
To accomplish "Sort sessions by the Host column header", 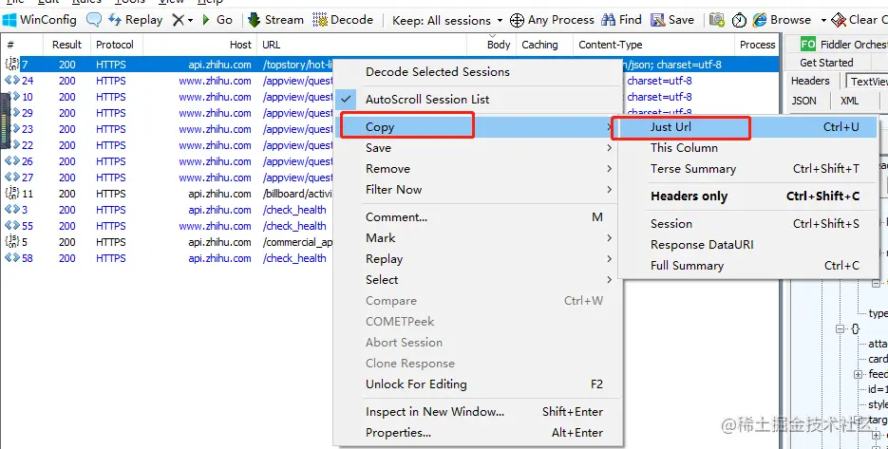I will 199,45.
